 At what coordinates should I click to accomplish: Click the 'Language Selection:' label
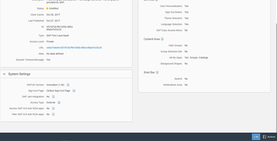click(x=172, y=24)
